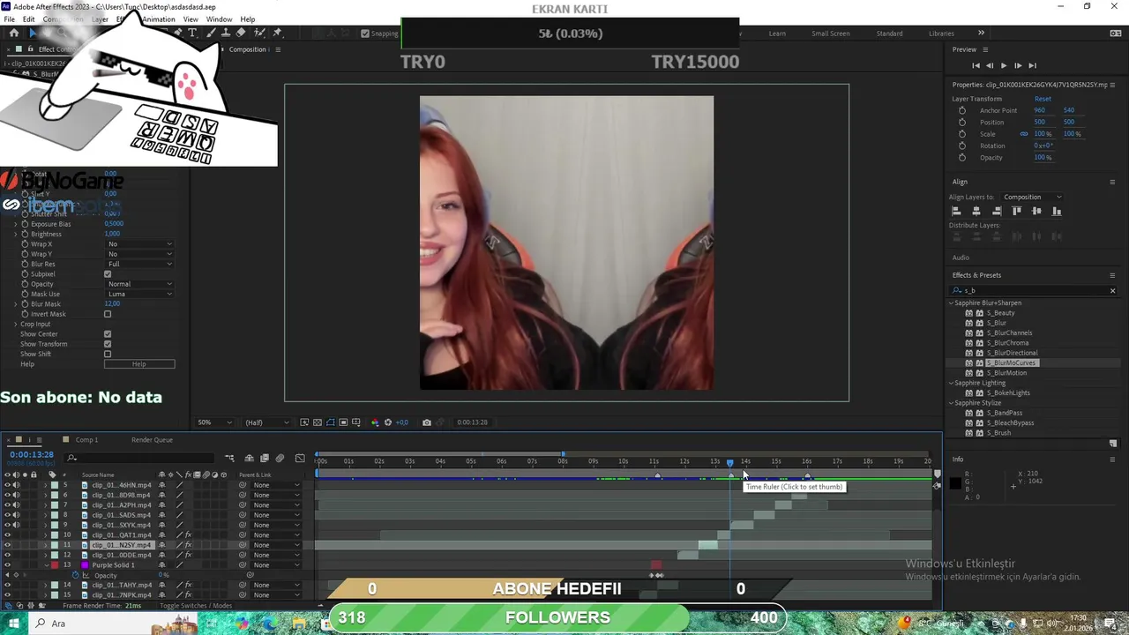Toggle the Scale constrain proportions link
The image size is (1129, 635).
1024,134
